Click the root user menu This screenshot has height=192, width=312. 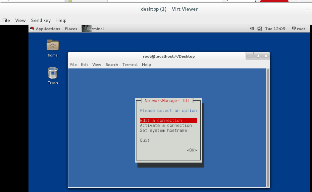(x=301, y=29)
